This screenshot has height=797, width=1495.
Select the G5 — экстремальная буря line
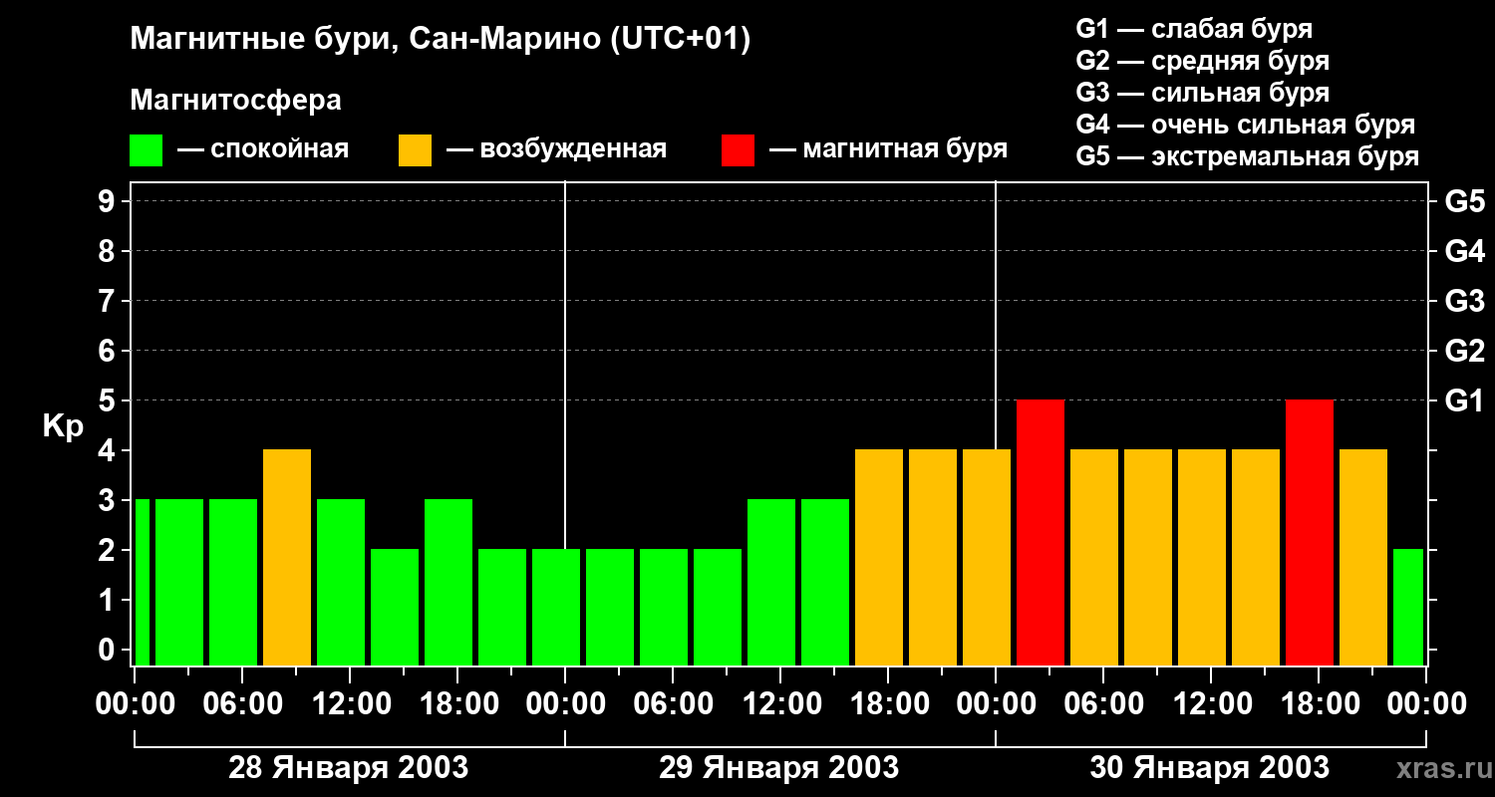pos(1247,156)
